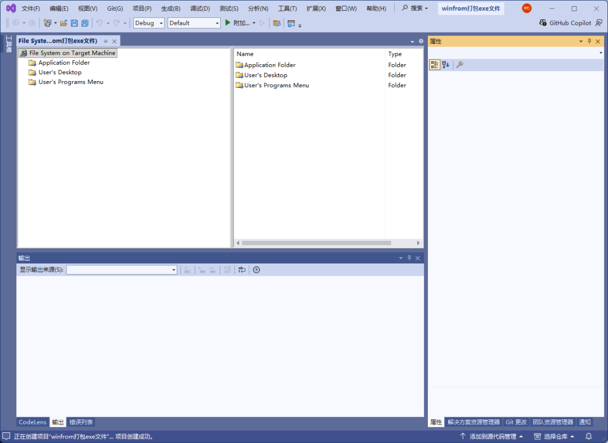Screen dimensions: 608x443
Task: Click 选择仓库 in the status bar
Action: point(554,436)
